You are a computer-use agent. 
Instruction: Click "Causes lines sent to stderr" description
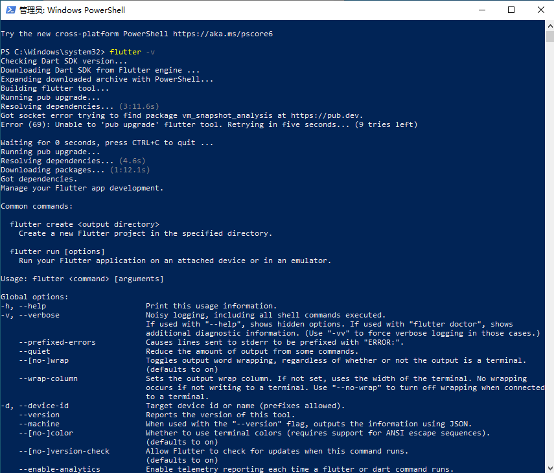275,342
